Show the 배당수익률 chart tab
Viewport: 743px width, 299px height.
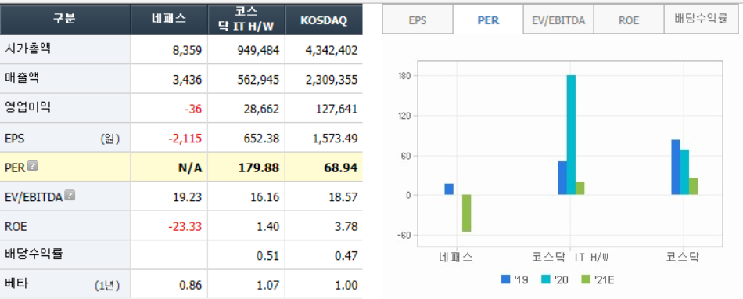click(x=701, y=20)
